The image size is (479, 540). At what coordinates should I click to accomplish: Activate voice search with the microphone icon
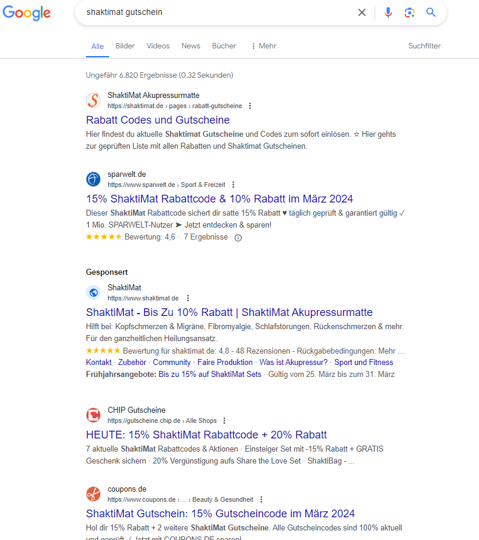[388, 12]
